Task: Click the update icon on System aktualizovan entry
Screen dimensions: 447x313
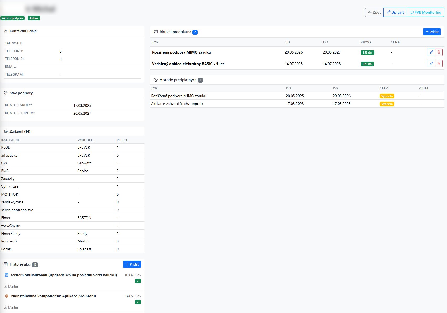Action: click(x=7, y=275)
